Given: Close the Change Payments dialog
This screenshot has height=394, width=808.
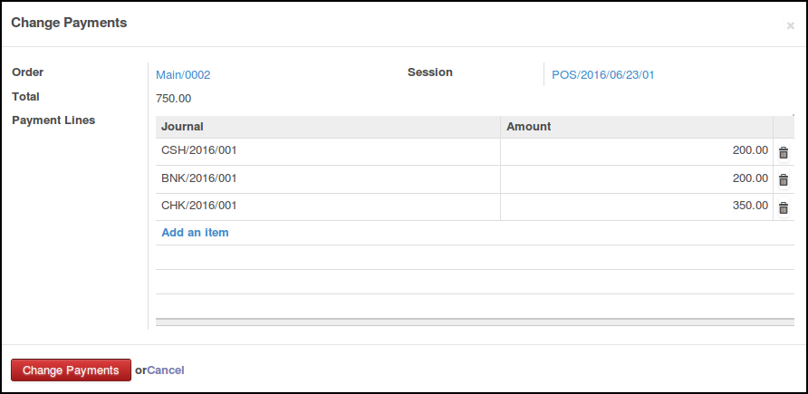Looking at the screenshot, I should tap(790, 25).
